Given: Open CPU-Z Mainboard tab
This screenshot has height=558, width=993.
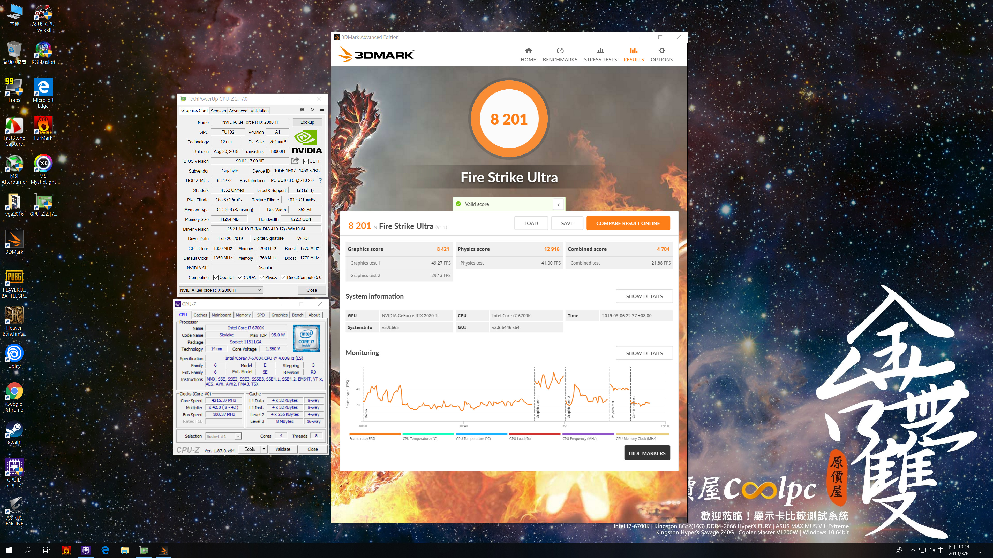Looking at the screenshot, I should click(x=221, y=315).
